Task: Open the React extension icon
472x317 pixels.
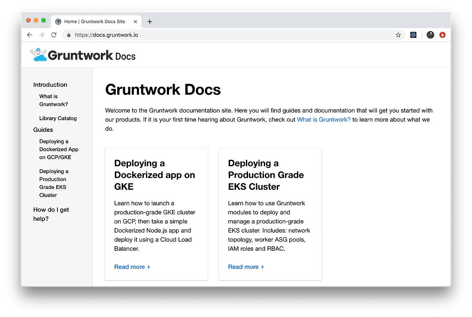Action: 413,35
